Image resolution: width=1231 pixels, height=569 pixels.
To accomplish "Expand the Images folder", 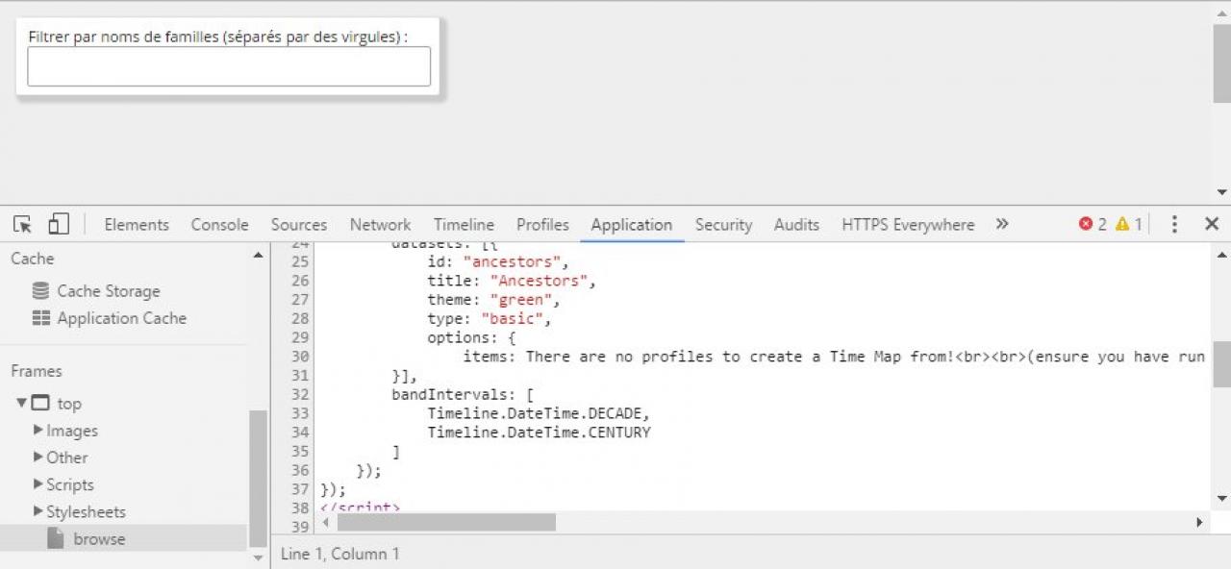I will point(38,431).
